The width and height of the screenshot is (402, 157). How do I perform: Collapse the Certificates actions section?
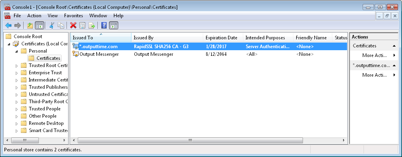tap(394, 46)
